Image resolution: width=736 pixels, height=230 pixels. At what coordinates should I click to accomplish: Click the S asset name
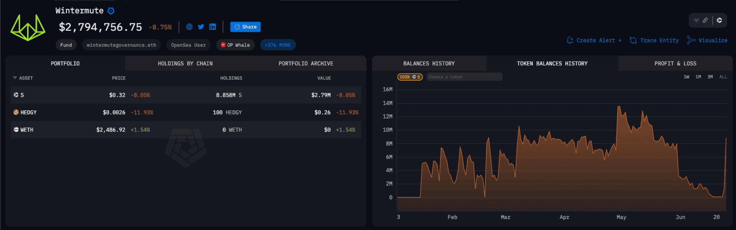click(22, 95)
